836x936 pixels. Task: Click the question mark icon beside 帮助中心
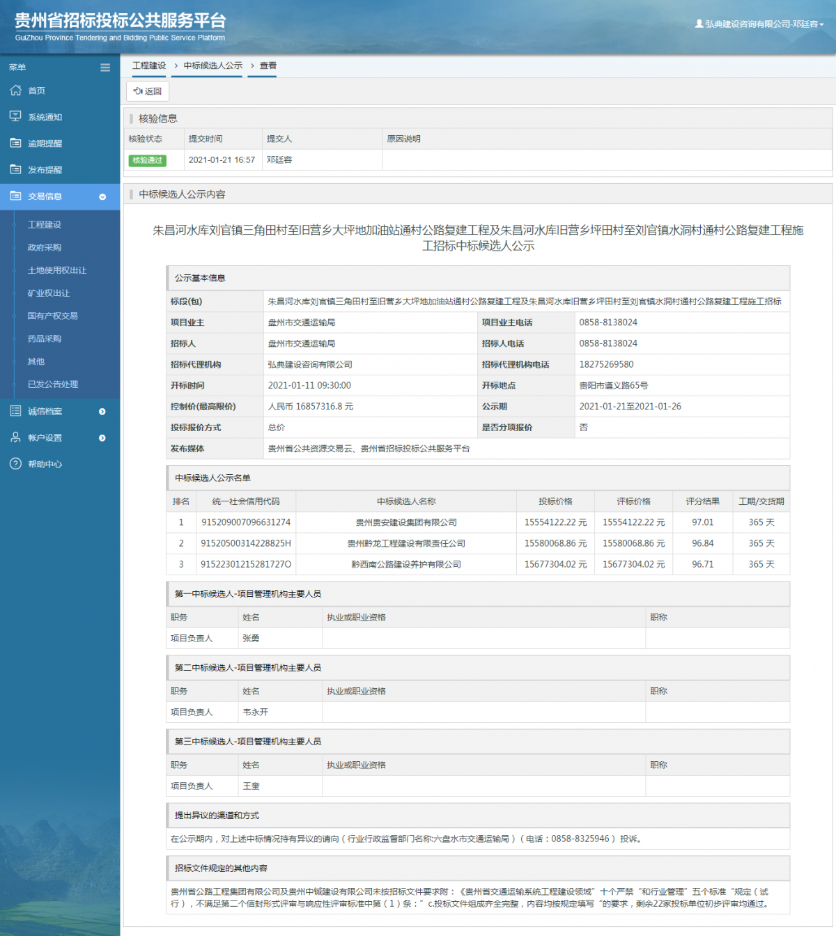pos(15,464)
